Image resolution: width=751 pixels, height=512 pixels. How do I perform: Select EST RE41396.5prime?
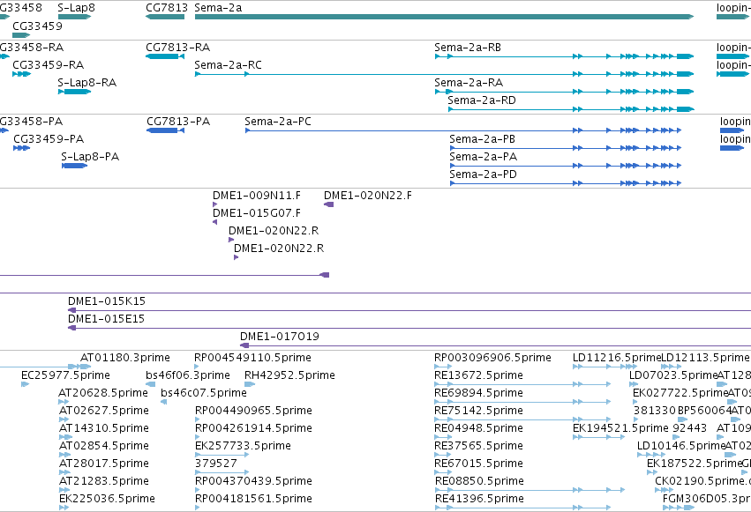[522, 508]
